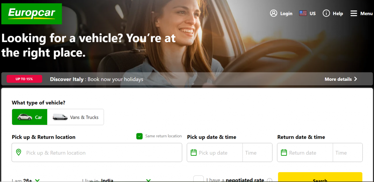Open More details for Italy offer
The image size is (374, 182).
point(341,79)
